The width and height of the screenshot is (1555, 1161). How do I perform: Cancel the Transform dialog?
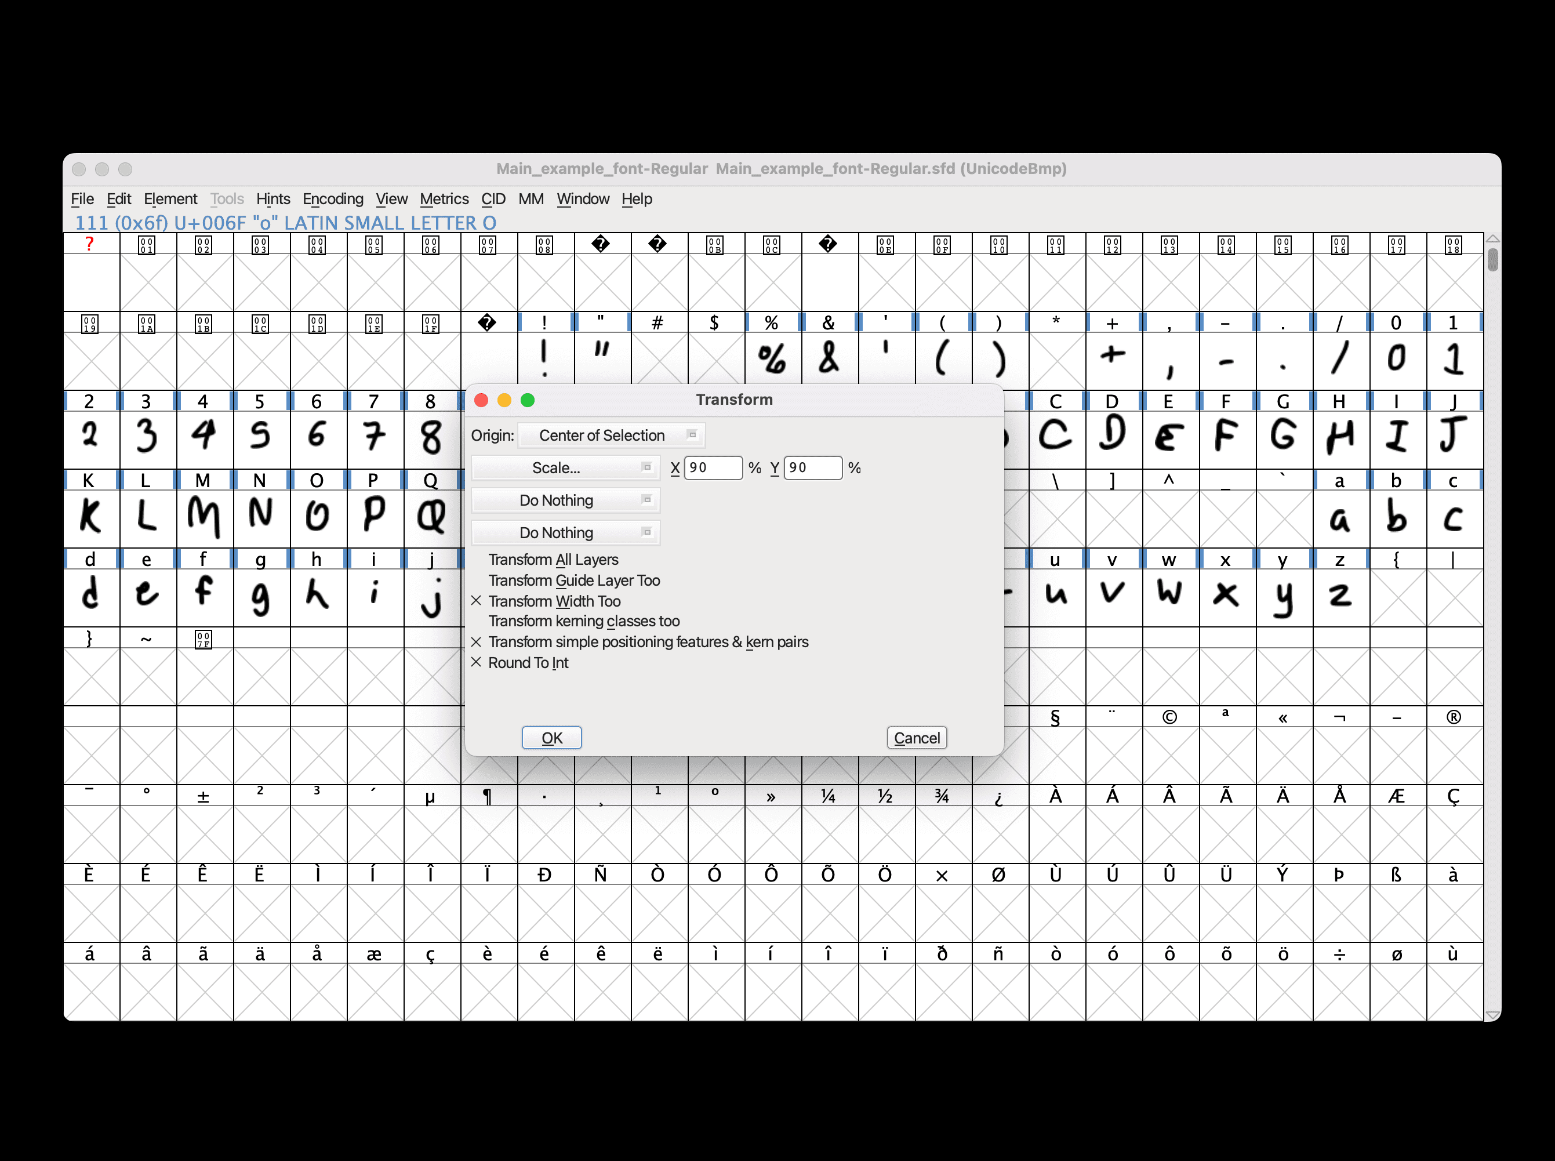point(917,738)
